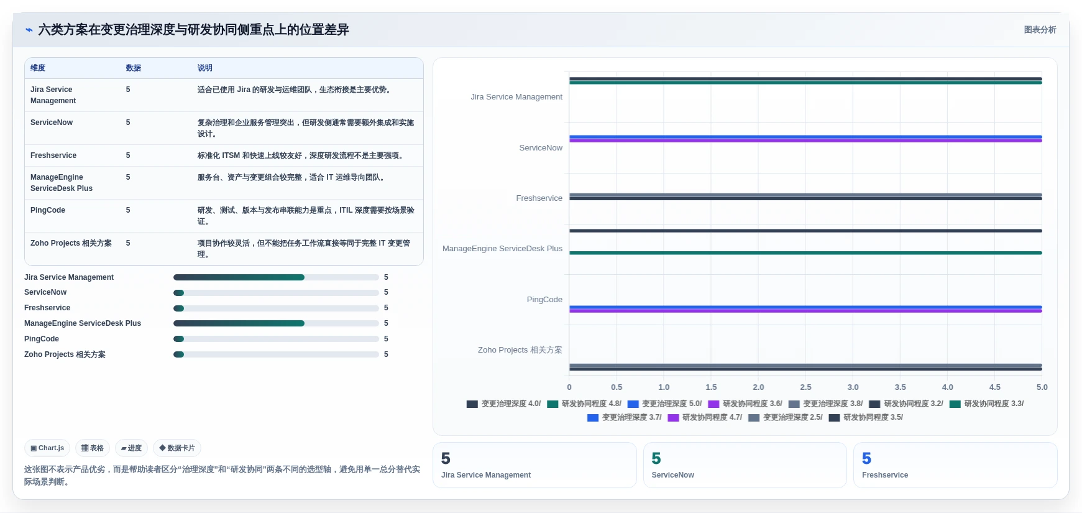Screen dimensions: 1082x513
Task: Toggle legend item 研发协同程度 3.3/
Action: pos(987,404)
